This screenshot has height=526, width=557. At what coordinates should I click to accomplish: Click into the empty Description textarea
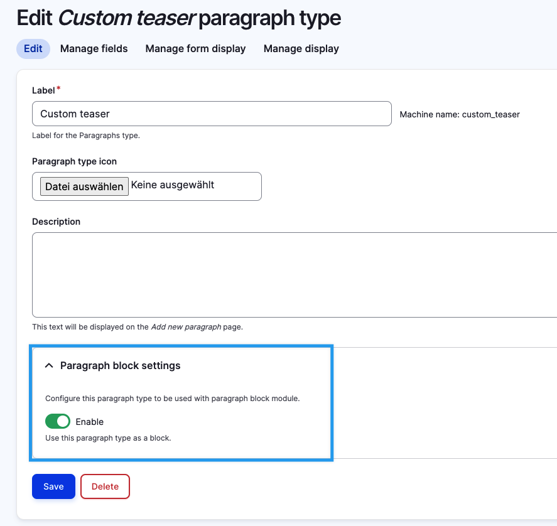coord(251,273)
